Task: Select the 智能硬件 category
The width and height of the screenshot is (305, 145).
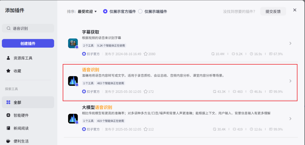Action: click(x=21, y=115)
